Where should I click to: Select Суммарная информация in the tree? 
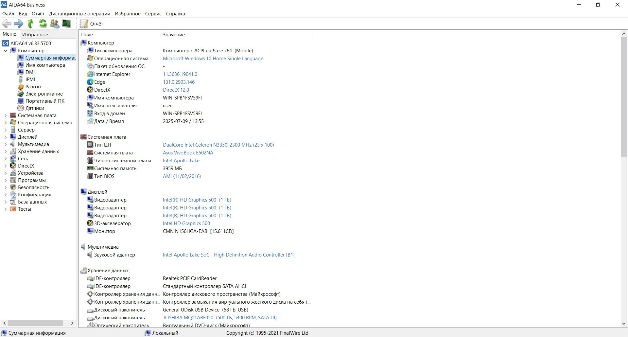tap(46, 58)
